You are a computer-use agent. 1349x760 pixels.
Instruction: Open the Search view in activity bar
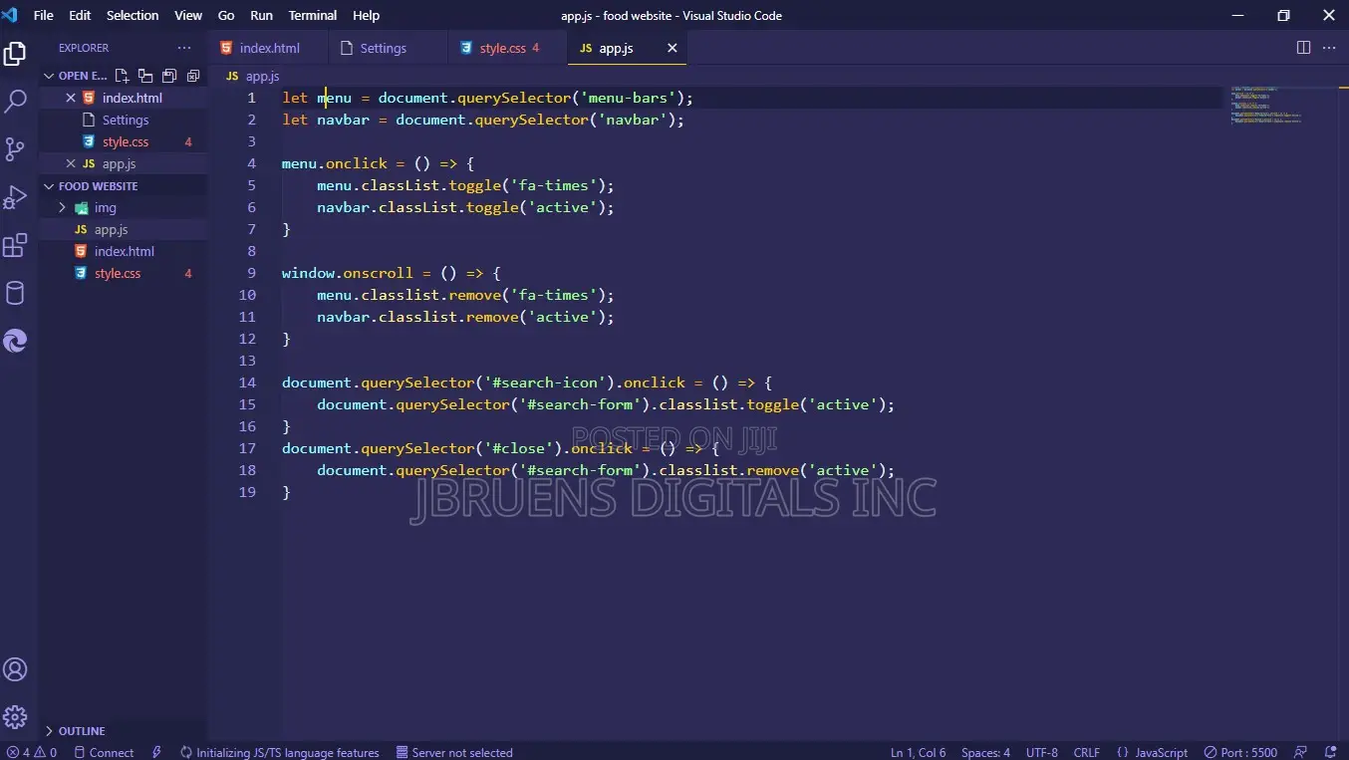point(15,101)
